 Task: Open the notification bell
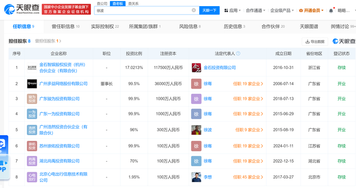[331, 11]
